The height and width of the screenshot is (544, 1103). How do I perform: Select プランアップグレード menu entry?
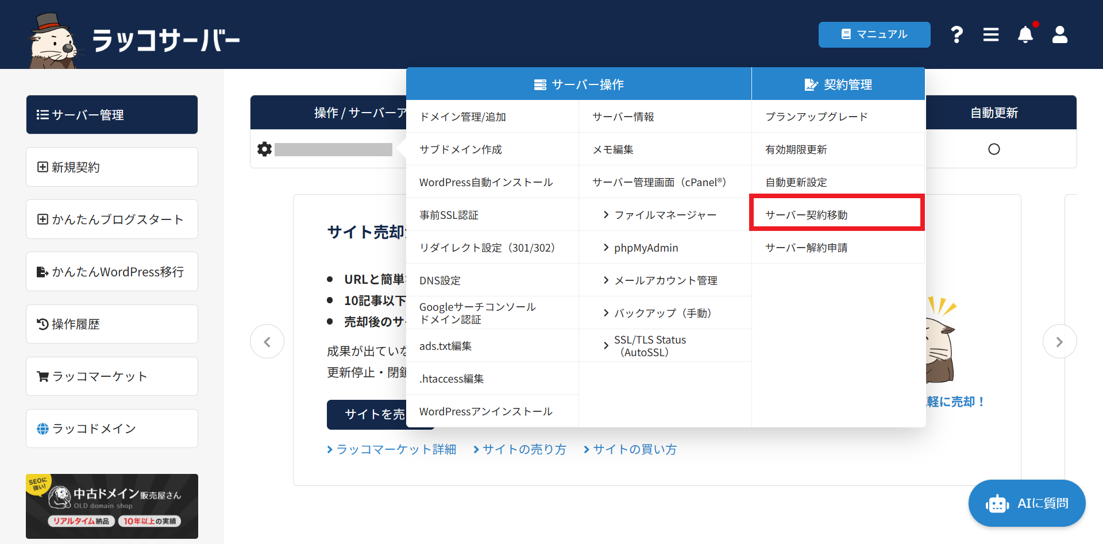point(838,117)
